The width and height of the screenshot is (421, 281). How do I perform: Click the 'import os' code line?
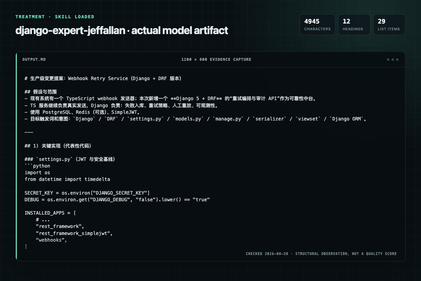[x=37, y=172]
